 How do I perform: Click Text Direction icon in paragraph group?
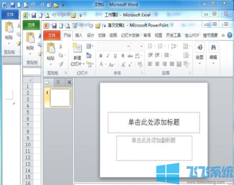pos(186,46)
